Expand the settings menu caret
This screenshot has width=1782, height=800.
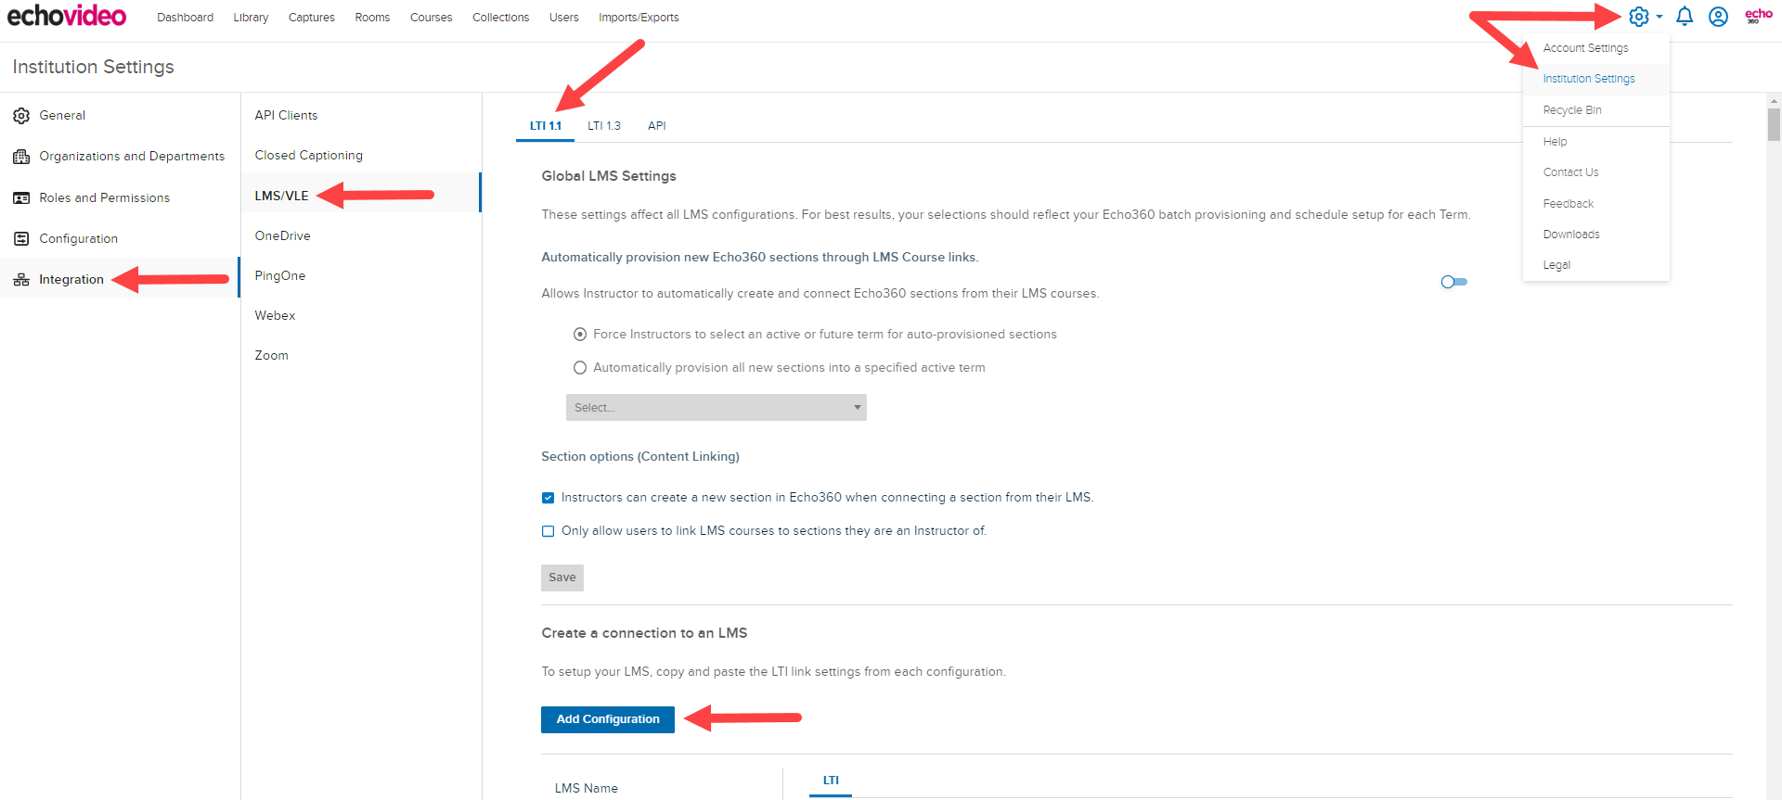pyautogui.click(x=1659, y=17)
